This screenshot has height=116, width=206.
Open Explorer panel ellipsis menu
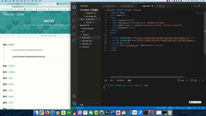click(x=98, y=6)
